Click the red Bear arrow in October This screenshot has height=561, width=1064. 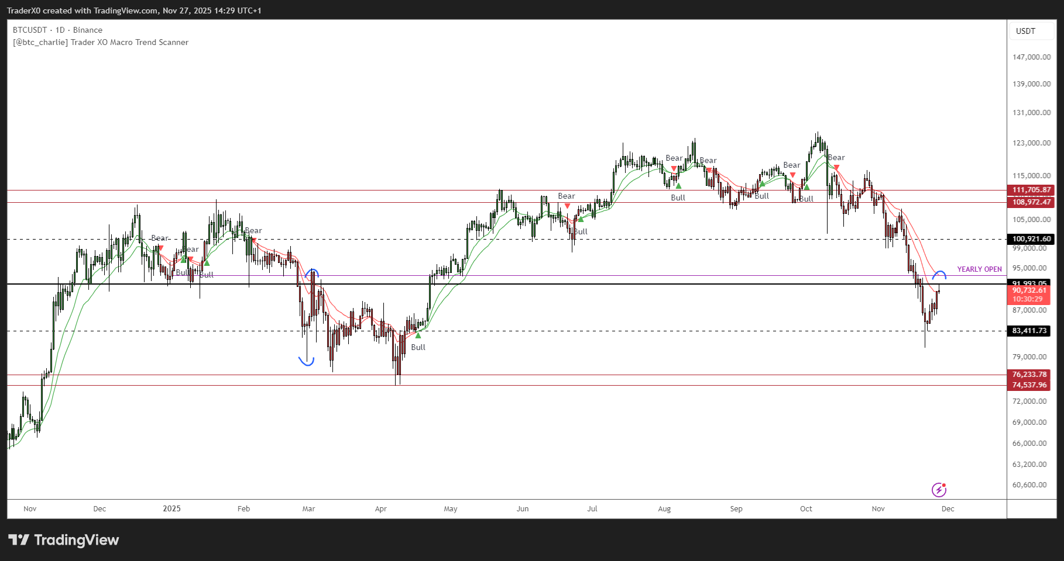coord(836,167)
